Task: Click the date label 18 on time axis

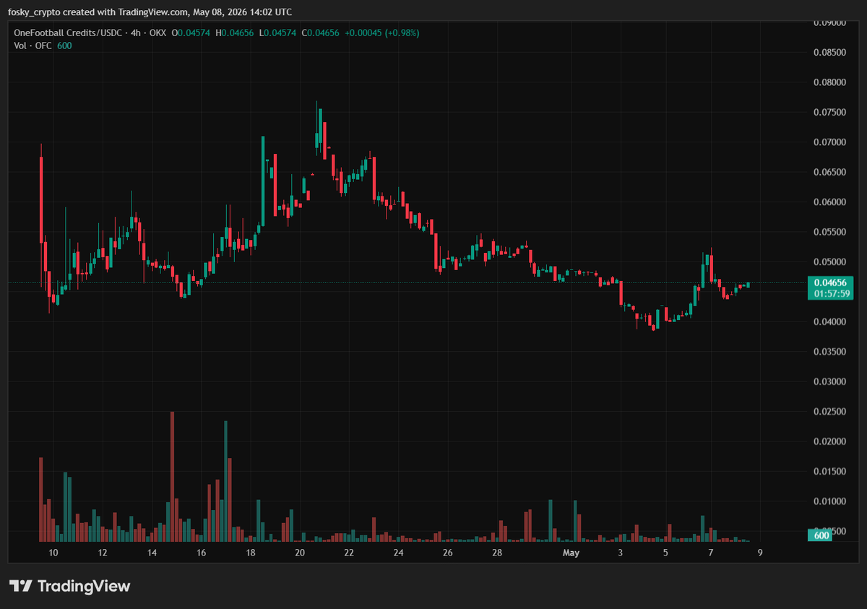Action: (251, 553)
